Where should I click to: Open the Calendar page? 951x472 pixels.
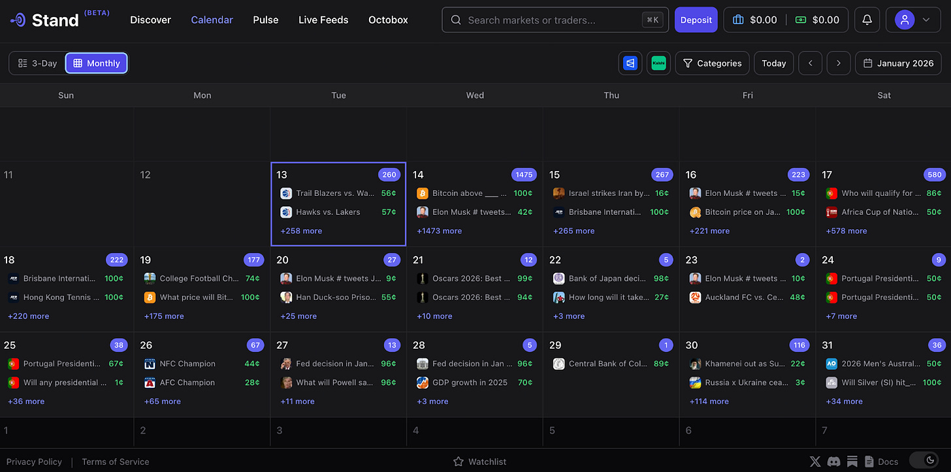coord(212,20)
